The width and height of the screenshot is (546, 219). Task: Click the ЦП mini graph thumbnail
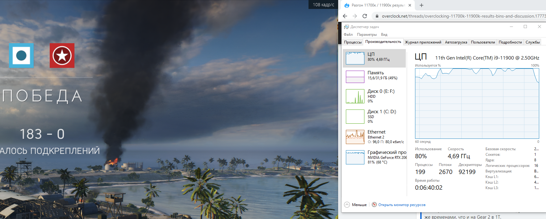(355, 58)
